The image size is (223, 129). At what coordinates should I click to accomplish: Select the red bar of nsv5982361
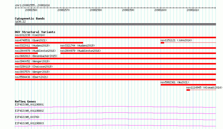click(188, 85)
